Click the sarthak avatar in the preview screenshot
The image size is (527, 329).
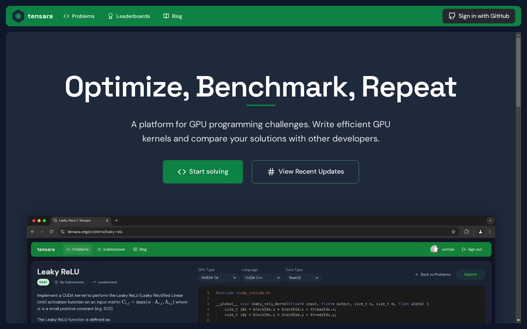pos(434,249)
